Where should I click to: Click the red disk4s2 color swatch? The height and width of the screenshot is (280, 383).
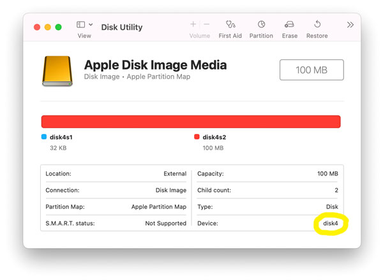(197, 137)
